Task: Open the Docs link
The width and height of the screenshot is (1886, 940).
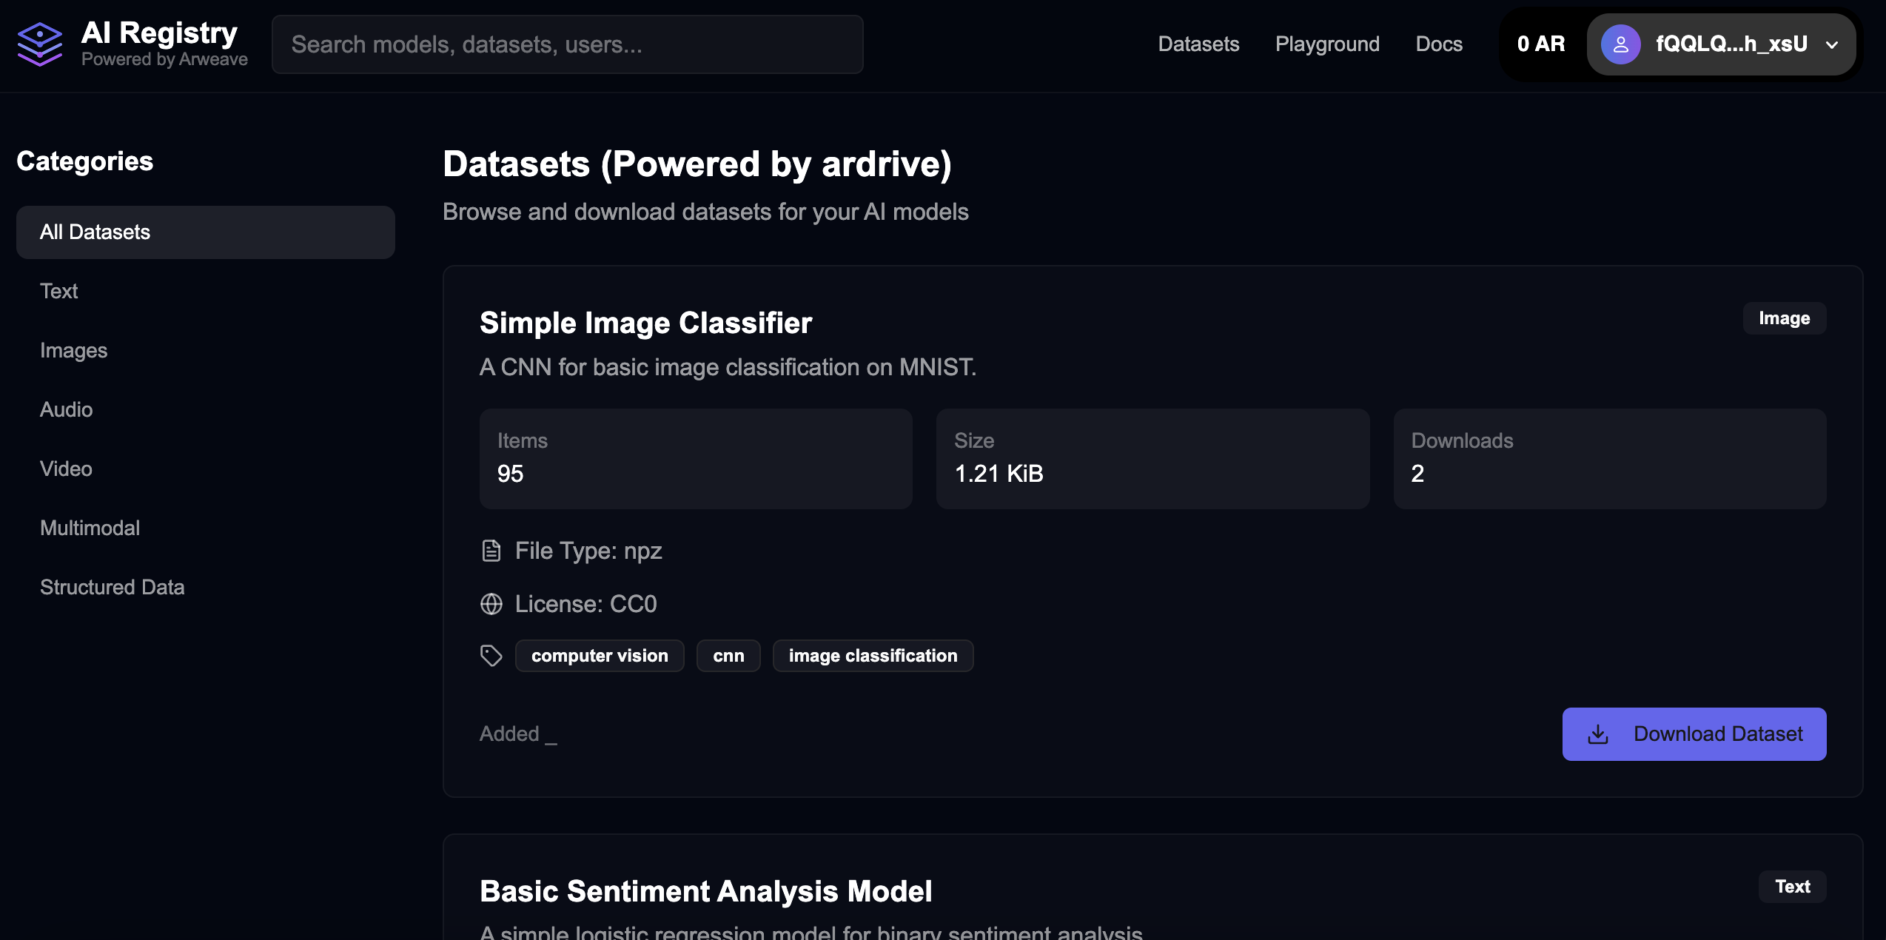Action: [1439, 44]
